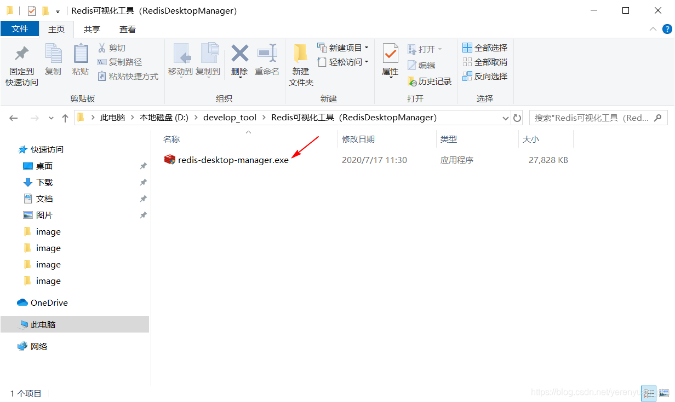
Task: Open the Move to menu
Action: click(x=180, y=61)
